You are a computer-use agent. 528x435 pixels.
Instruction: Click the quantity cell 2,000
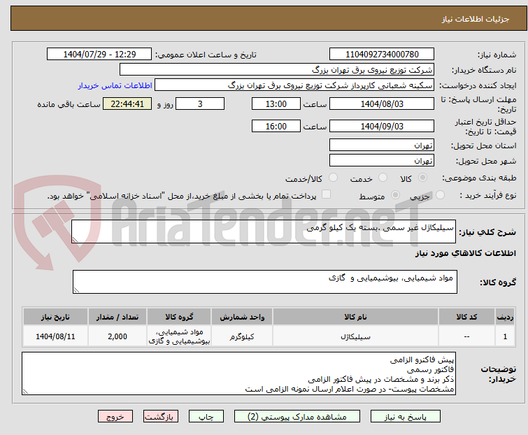117,336
